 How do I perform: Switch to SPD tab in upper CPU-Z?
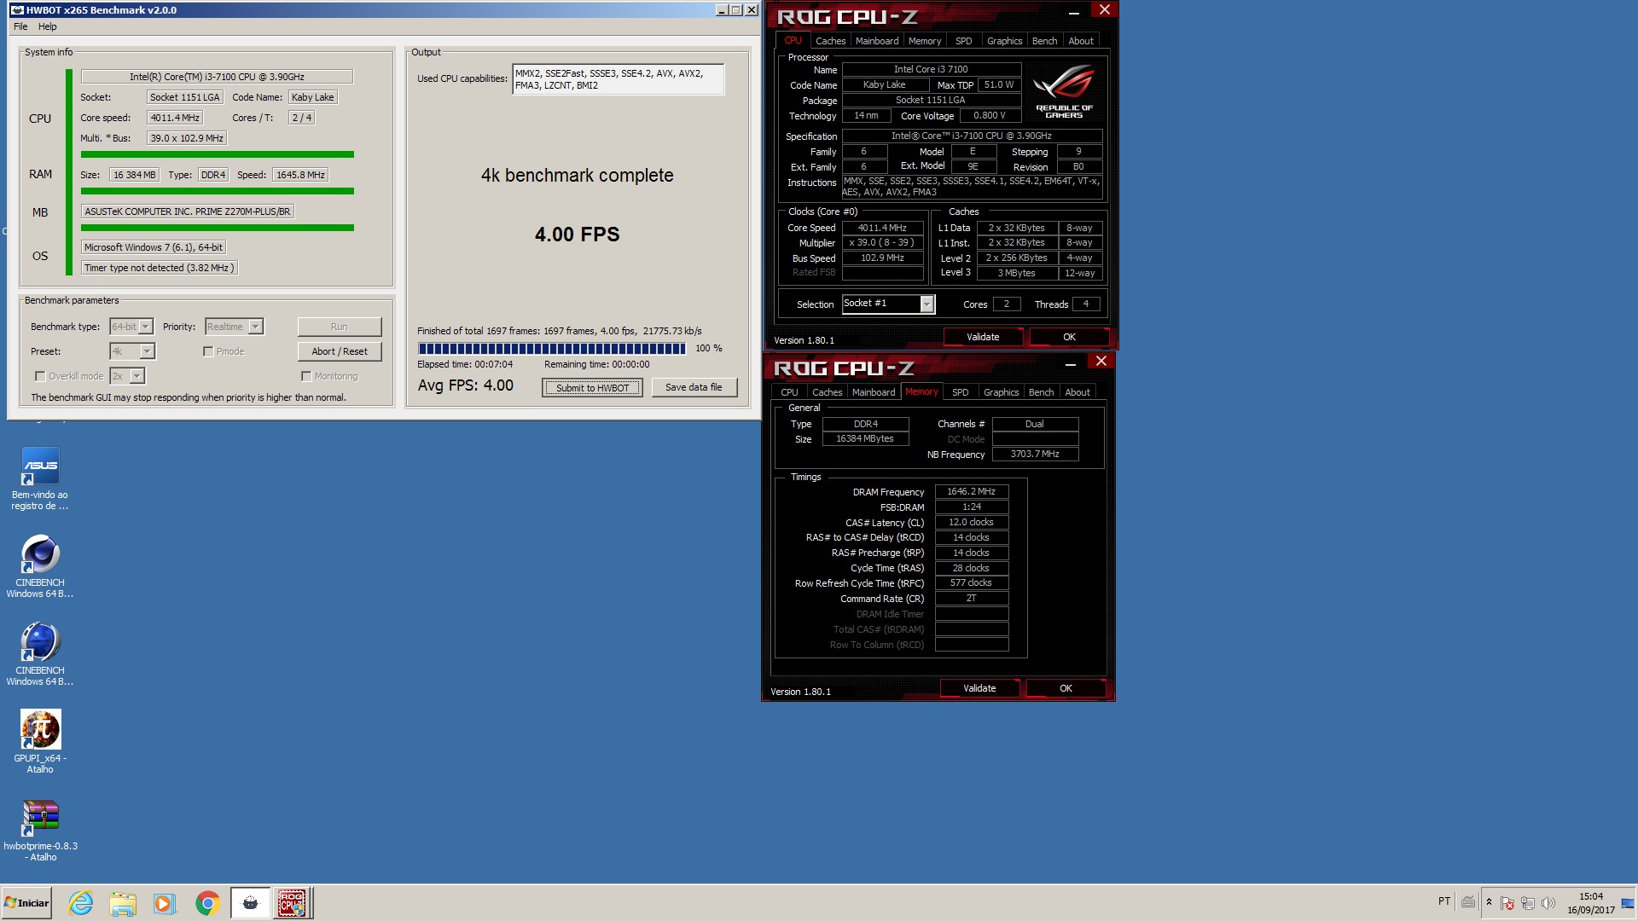(x=963, y=41)
